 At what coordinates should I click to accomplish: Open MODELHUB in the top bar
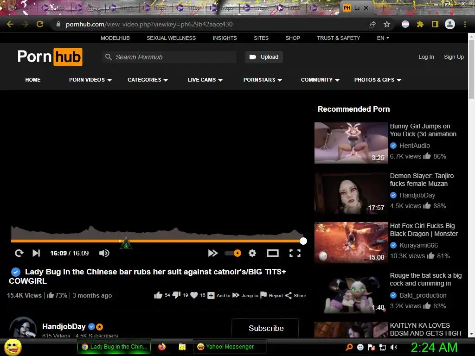click(115, 38)
